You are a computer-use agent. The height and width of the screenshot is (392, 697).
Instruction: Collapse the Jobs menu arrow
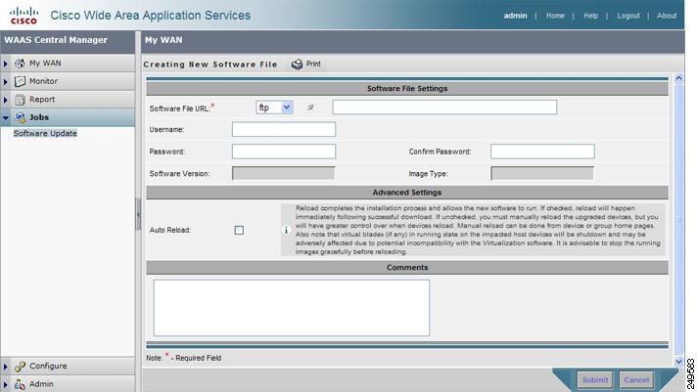coord(6,117)
